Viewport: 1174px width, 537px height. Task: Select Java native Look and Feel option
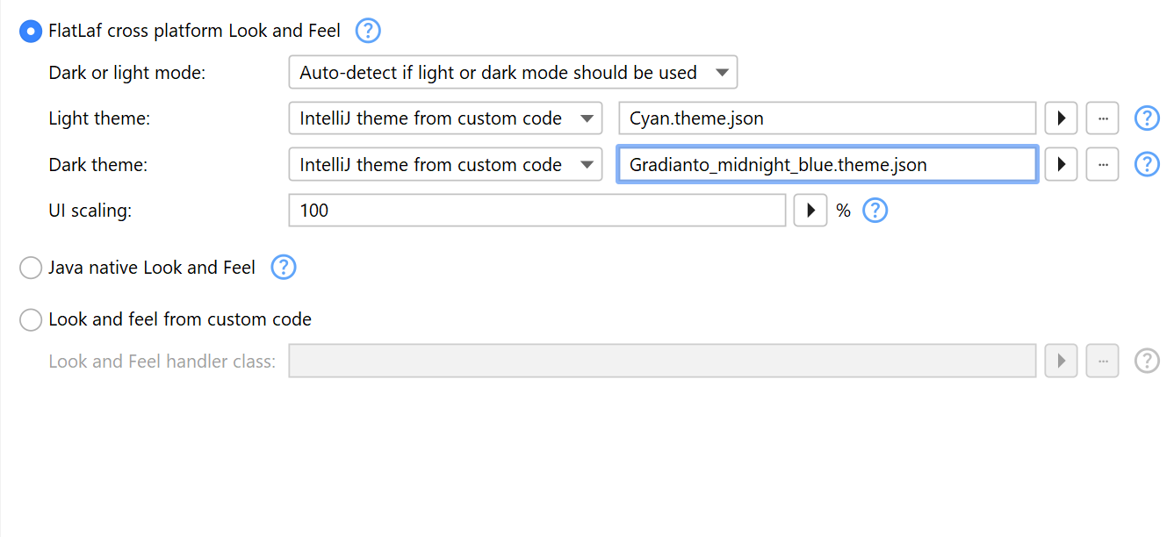[x=31, y=268]
